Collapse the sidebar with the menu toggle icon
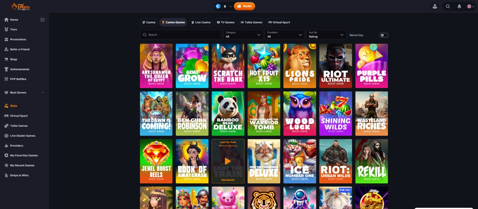Viewport: 478px width, 209px height. pos(42,19)
